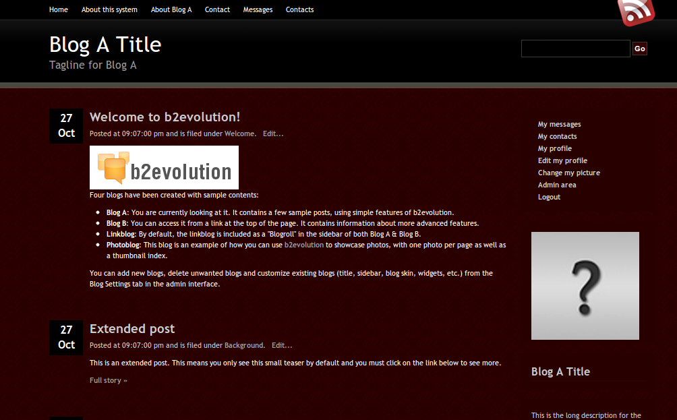Screen dimensions: 677x420
Task: Click the question mark profile picture
Action: coord(585,286)
